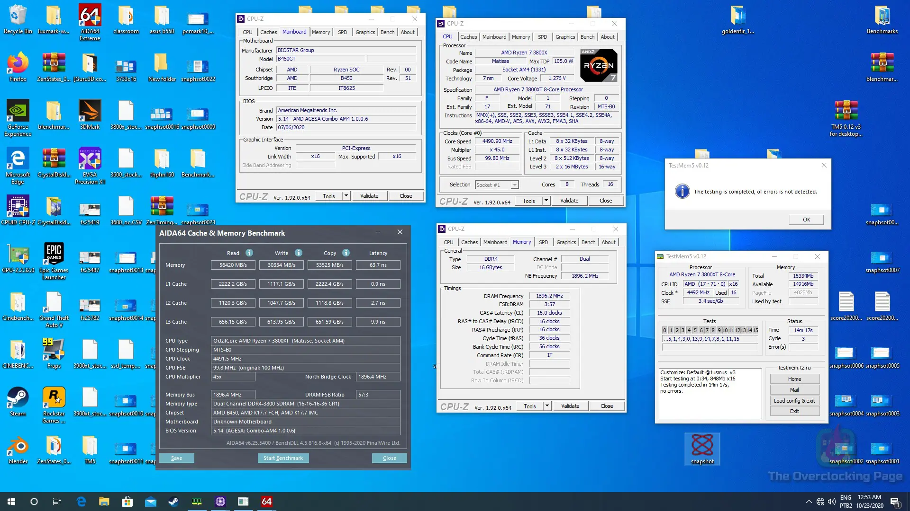The width and height of the screenshot is (910, 511).
Task: Launch AIDA64 Extreme from the desktop
Action: click(90, 23)
